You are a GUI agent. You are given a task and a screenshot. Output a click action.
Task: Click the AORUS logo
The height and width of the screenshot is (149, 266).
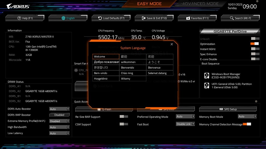[18, 6]
